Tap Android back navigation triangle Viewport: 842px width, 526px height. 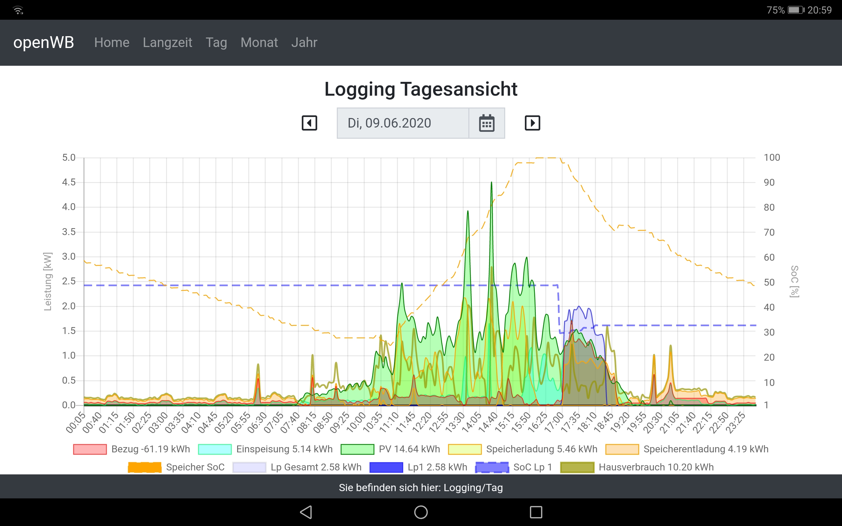point(306,512)
